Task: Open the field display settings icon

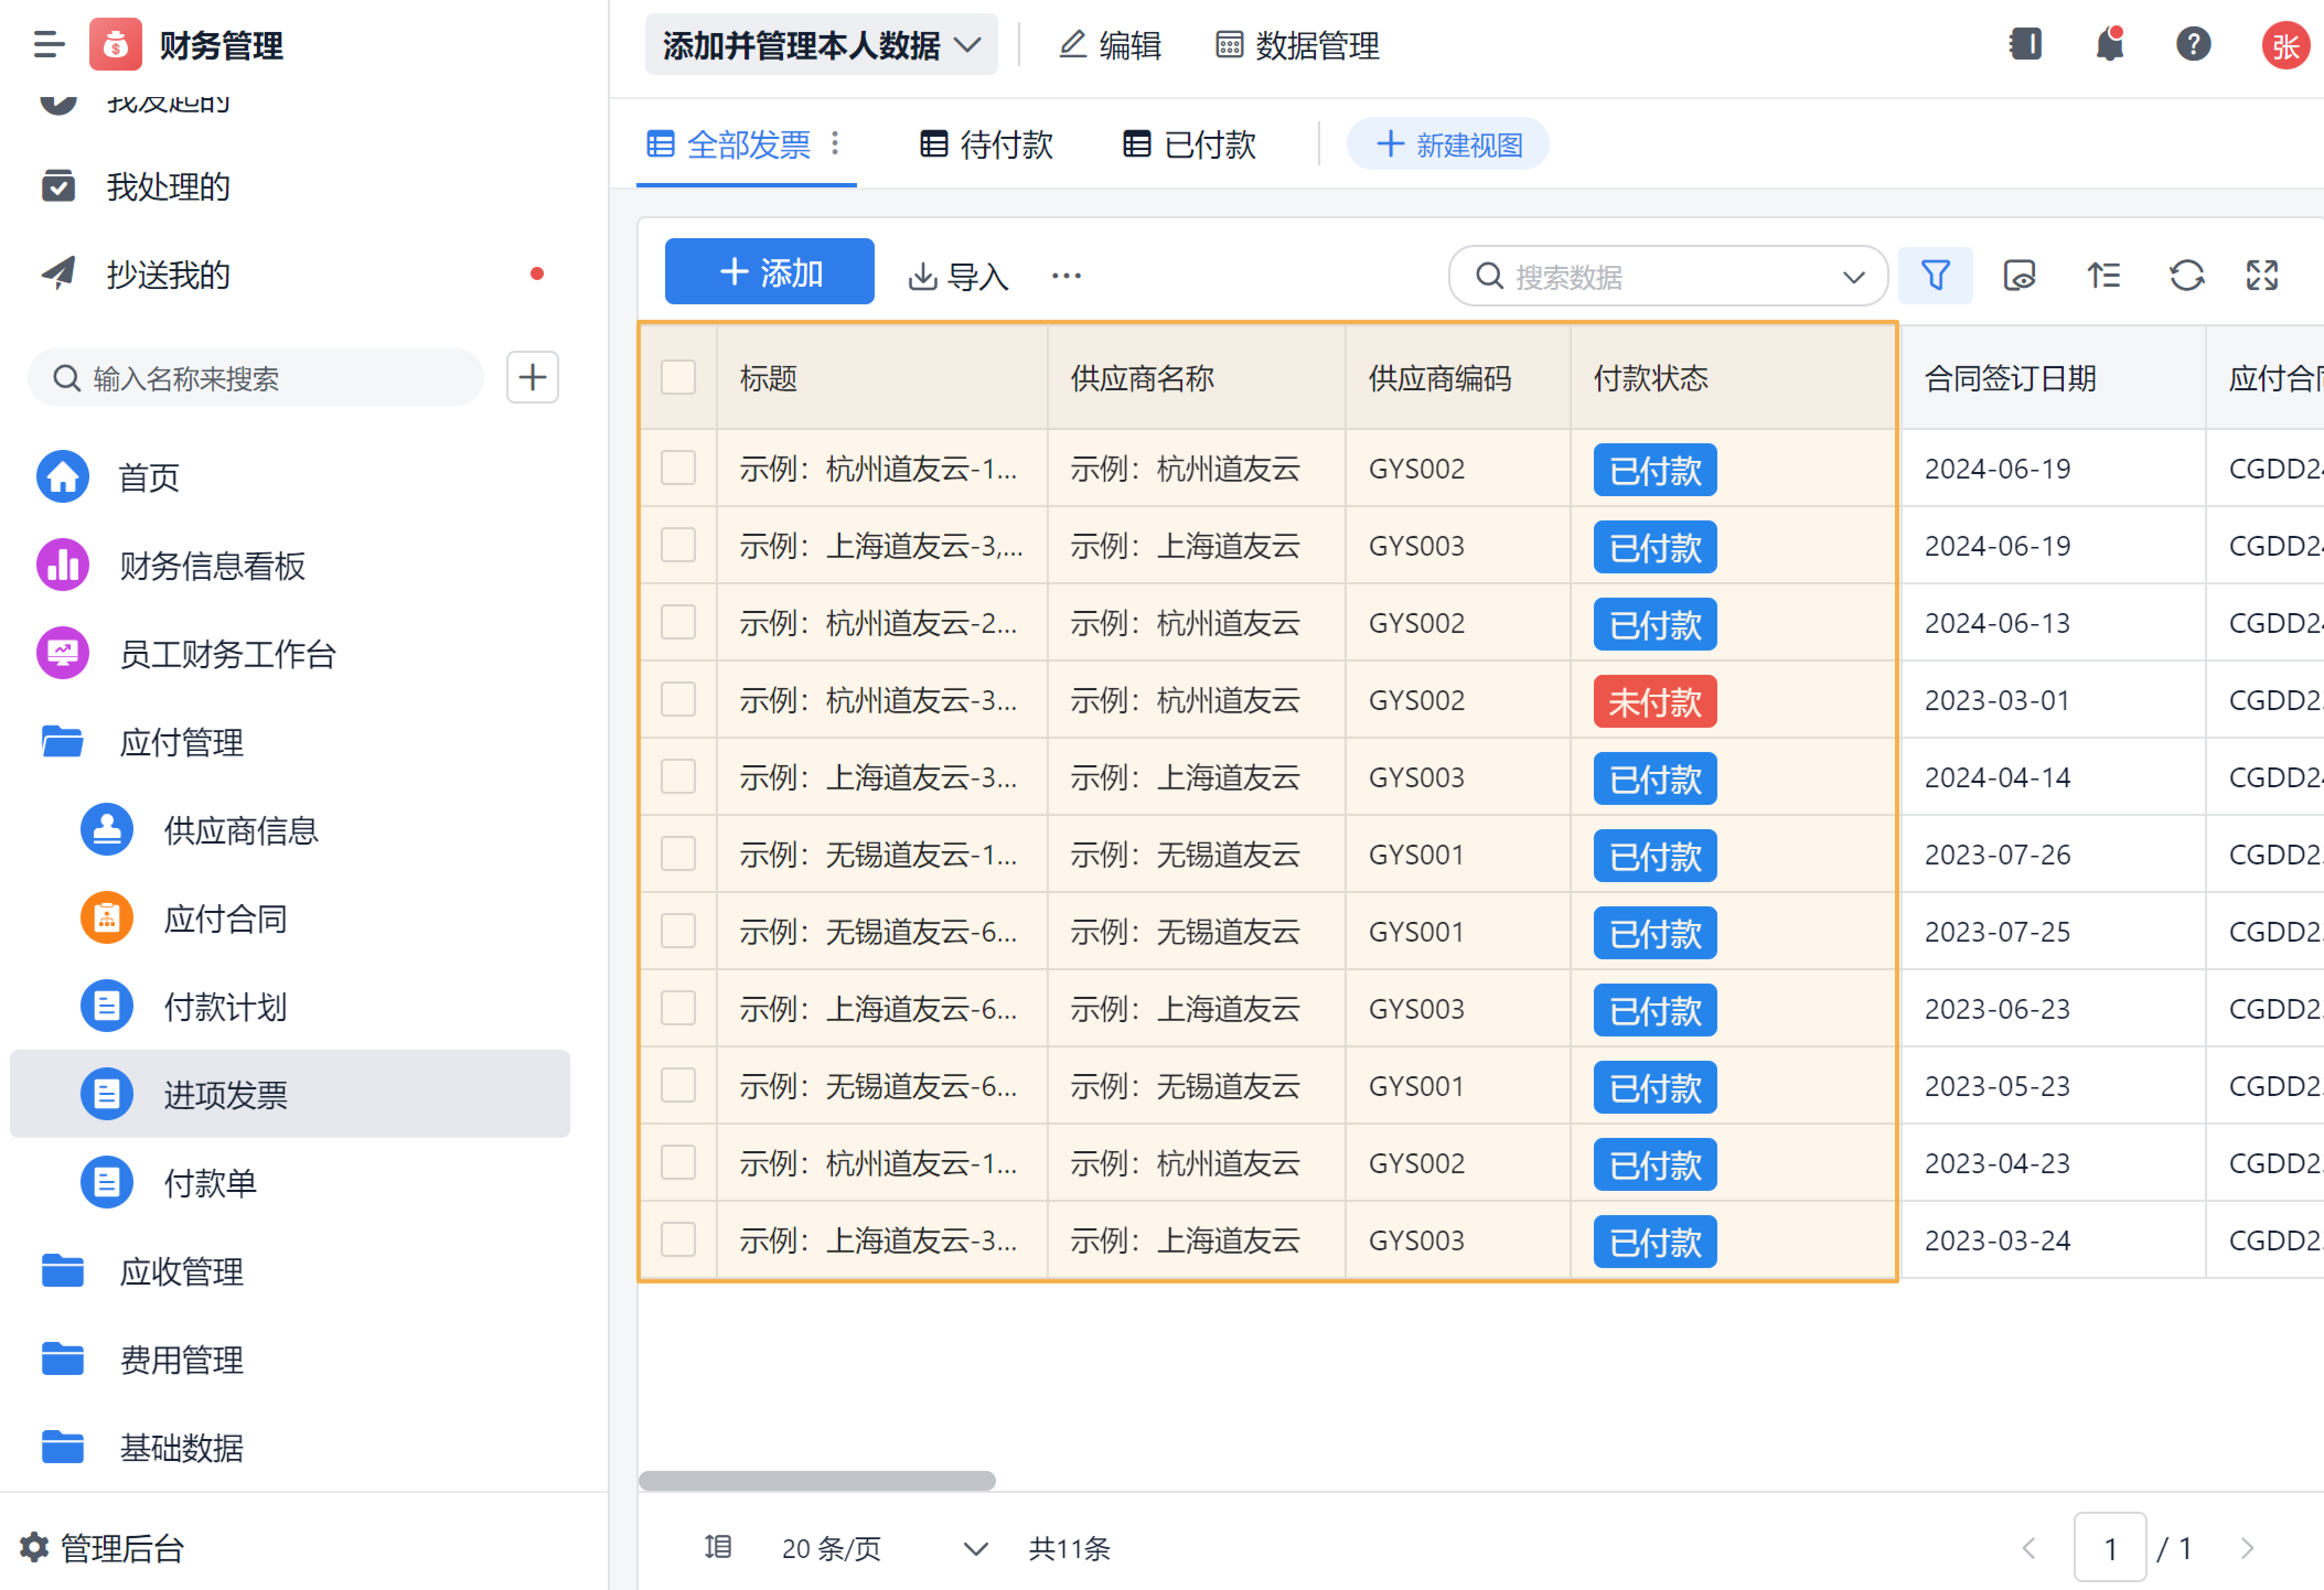Action: coord(2019,276)
